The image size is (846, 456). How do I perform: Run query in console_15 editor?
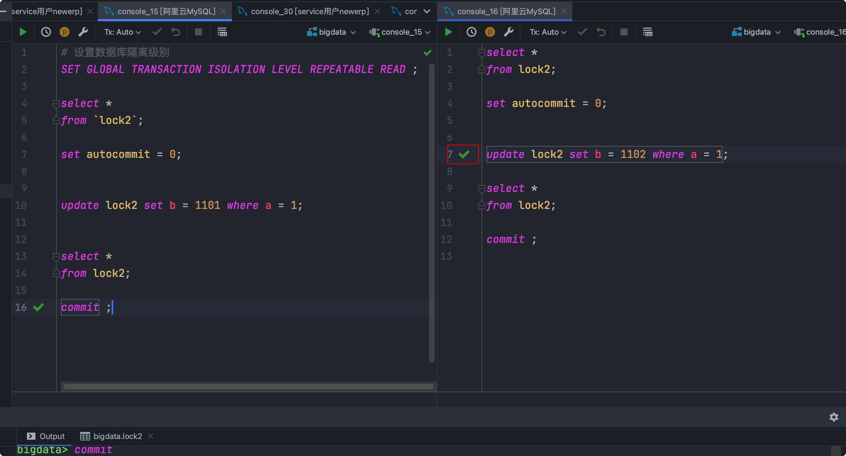[x=23, y=32]
